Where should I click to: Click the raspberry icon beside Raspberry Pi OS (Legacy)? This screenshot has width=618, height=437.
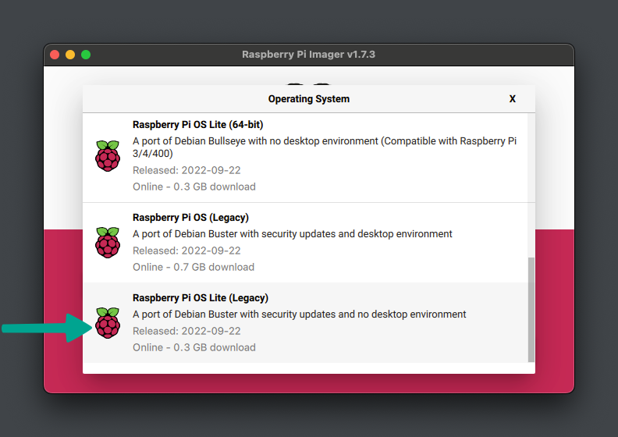[108, 242]
